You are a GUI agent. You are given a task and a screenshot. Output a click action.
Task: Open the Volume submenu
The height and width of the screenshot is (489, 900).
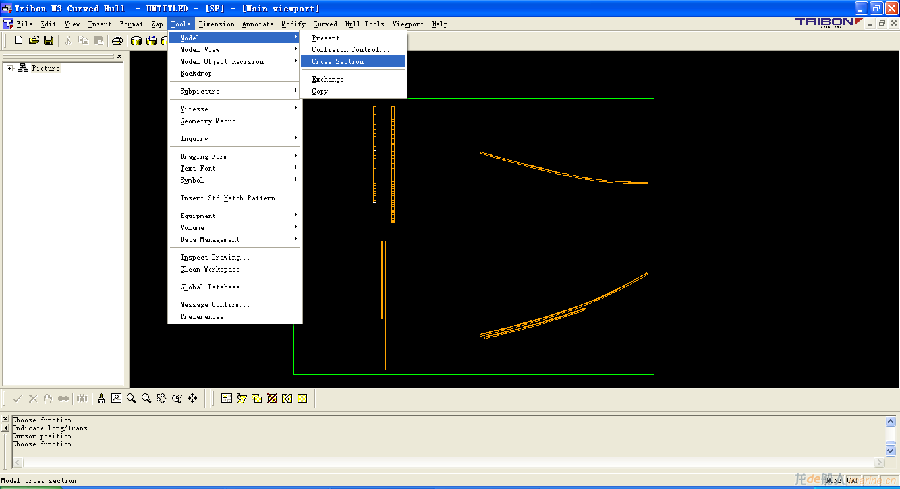coord(235,227)
